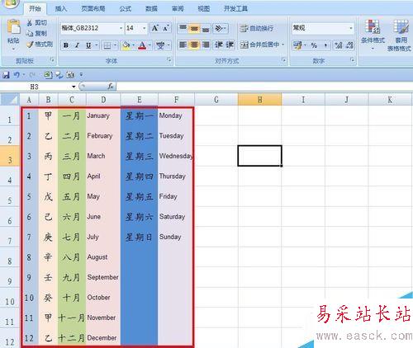413x348 pixels.
Task: Align text right
Action: pos(206,45)
